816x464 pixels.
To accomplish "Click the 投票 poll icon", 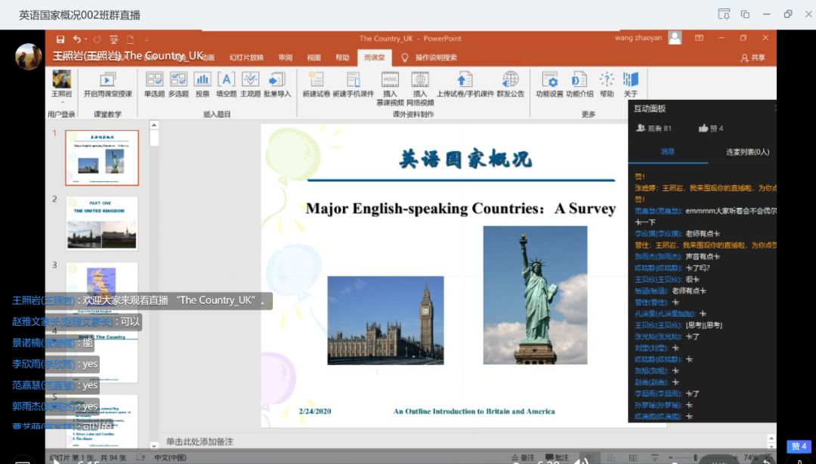I will [x=202, y=84].
